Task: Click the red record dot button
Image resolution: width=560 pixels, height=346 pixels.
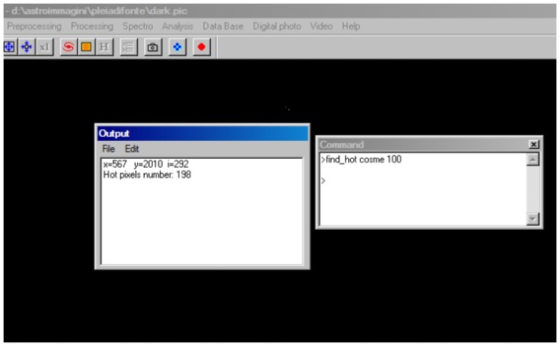Action: pos(202,47)
